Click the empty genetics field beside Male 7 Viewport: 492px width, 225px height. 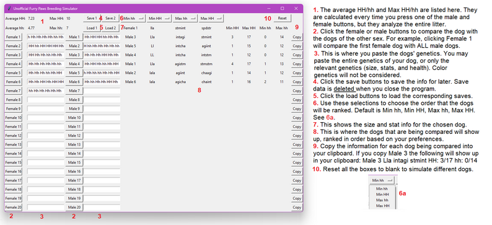click(102, 90)
